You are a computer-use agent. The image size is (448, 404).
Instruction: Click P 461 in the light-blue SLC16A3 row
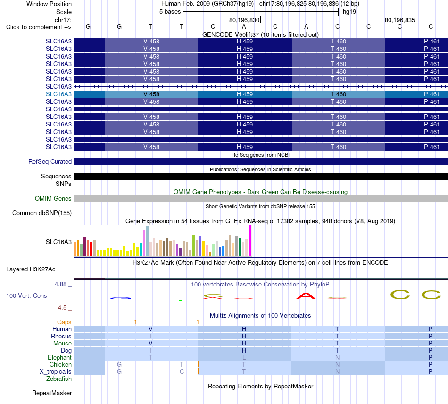pyautogui.click(x=431, y=94)
